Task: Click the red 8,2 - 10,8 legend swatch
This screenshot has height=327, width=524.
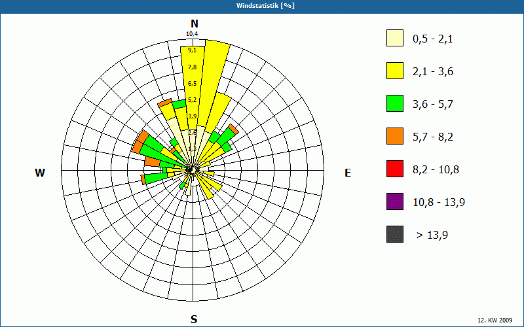Action: pyautogui.click(x=395, y=169)
